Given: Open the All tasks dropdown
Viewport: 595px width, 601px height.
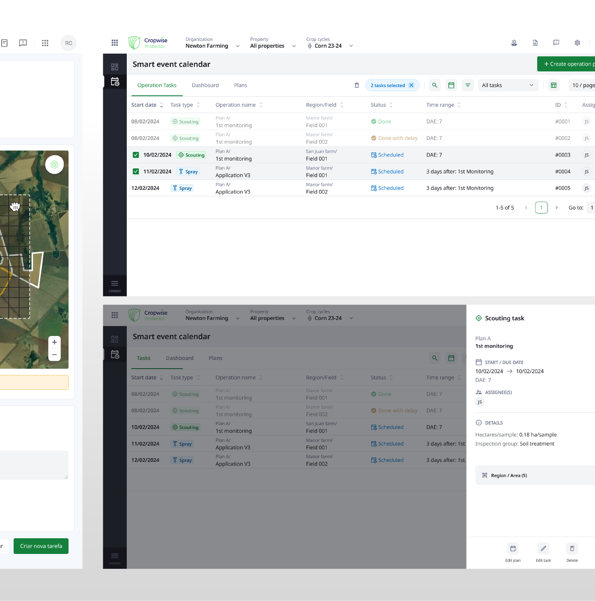Looking at the screenshot, I should 507,85.
